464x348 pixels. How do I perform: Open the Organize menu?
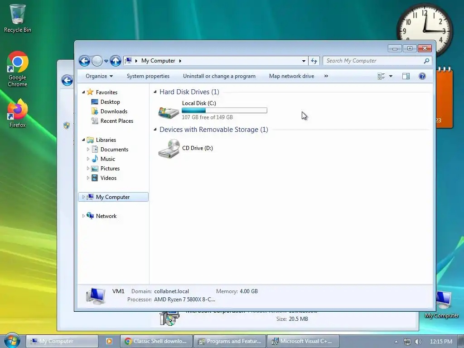[99, 76]
